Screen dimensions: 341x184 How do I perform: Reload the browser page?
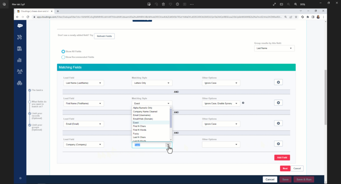pos(28,17)
